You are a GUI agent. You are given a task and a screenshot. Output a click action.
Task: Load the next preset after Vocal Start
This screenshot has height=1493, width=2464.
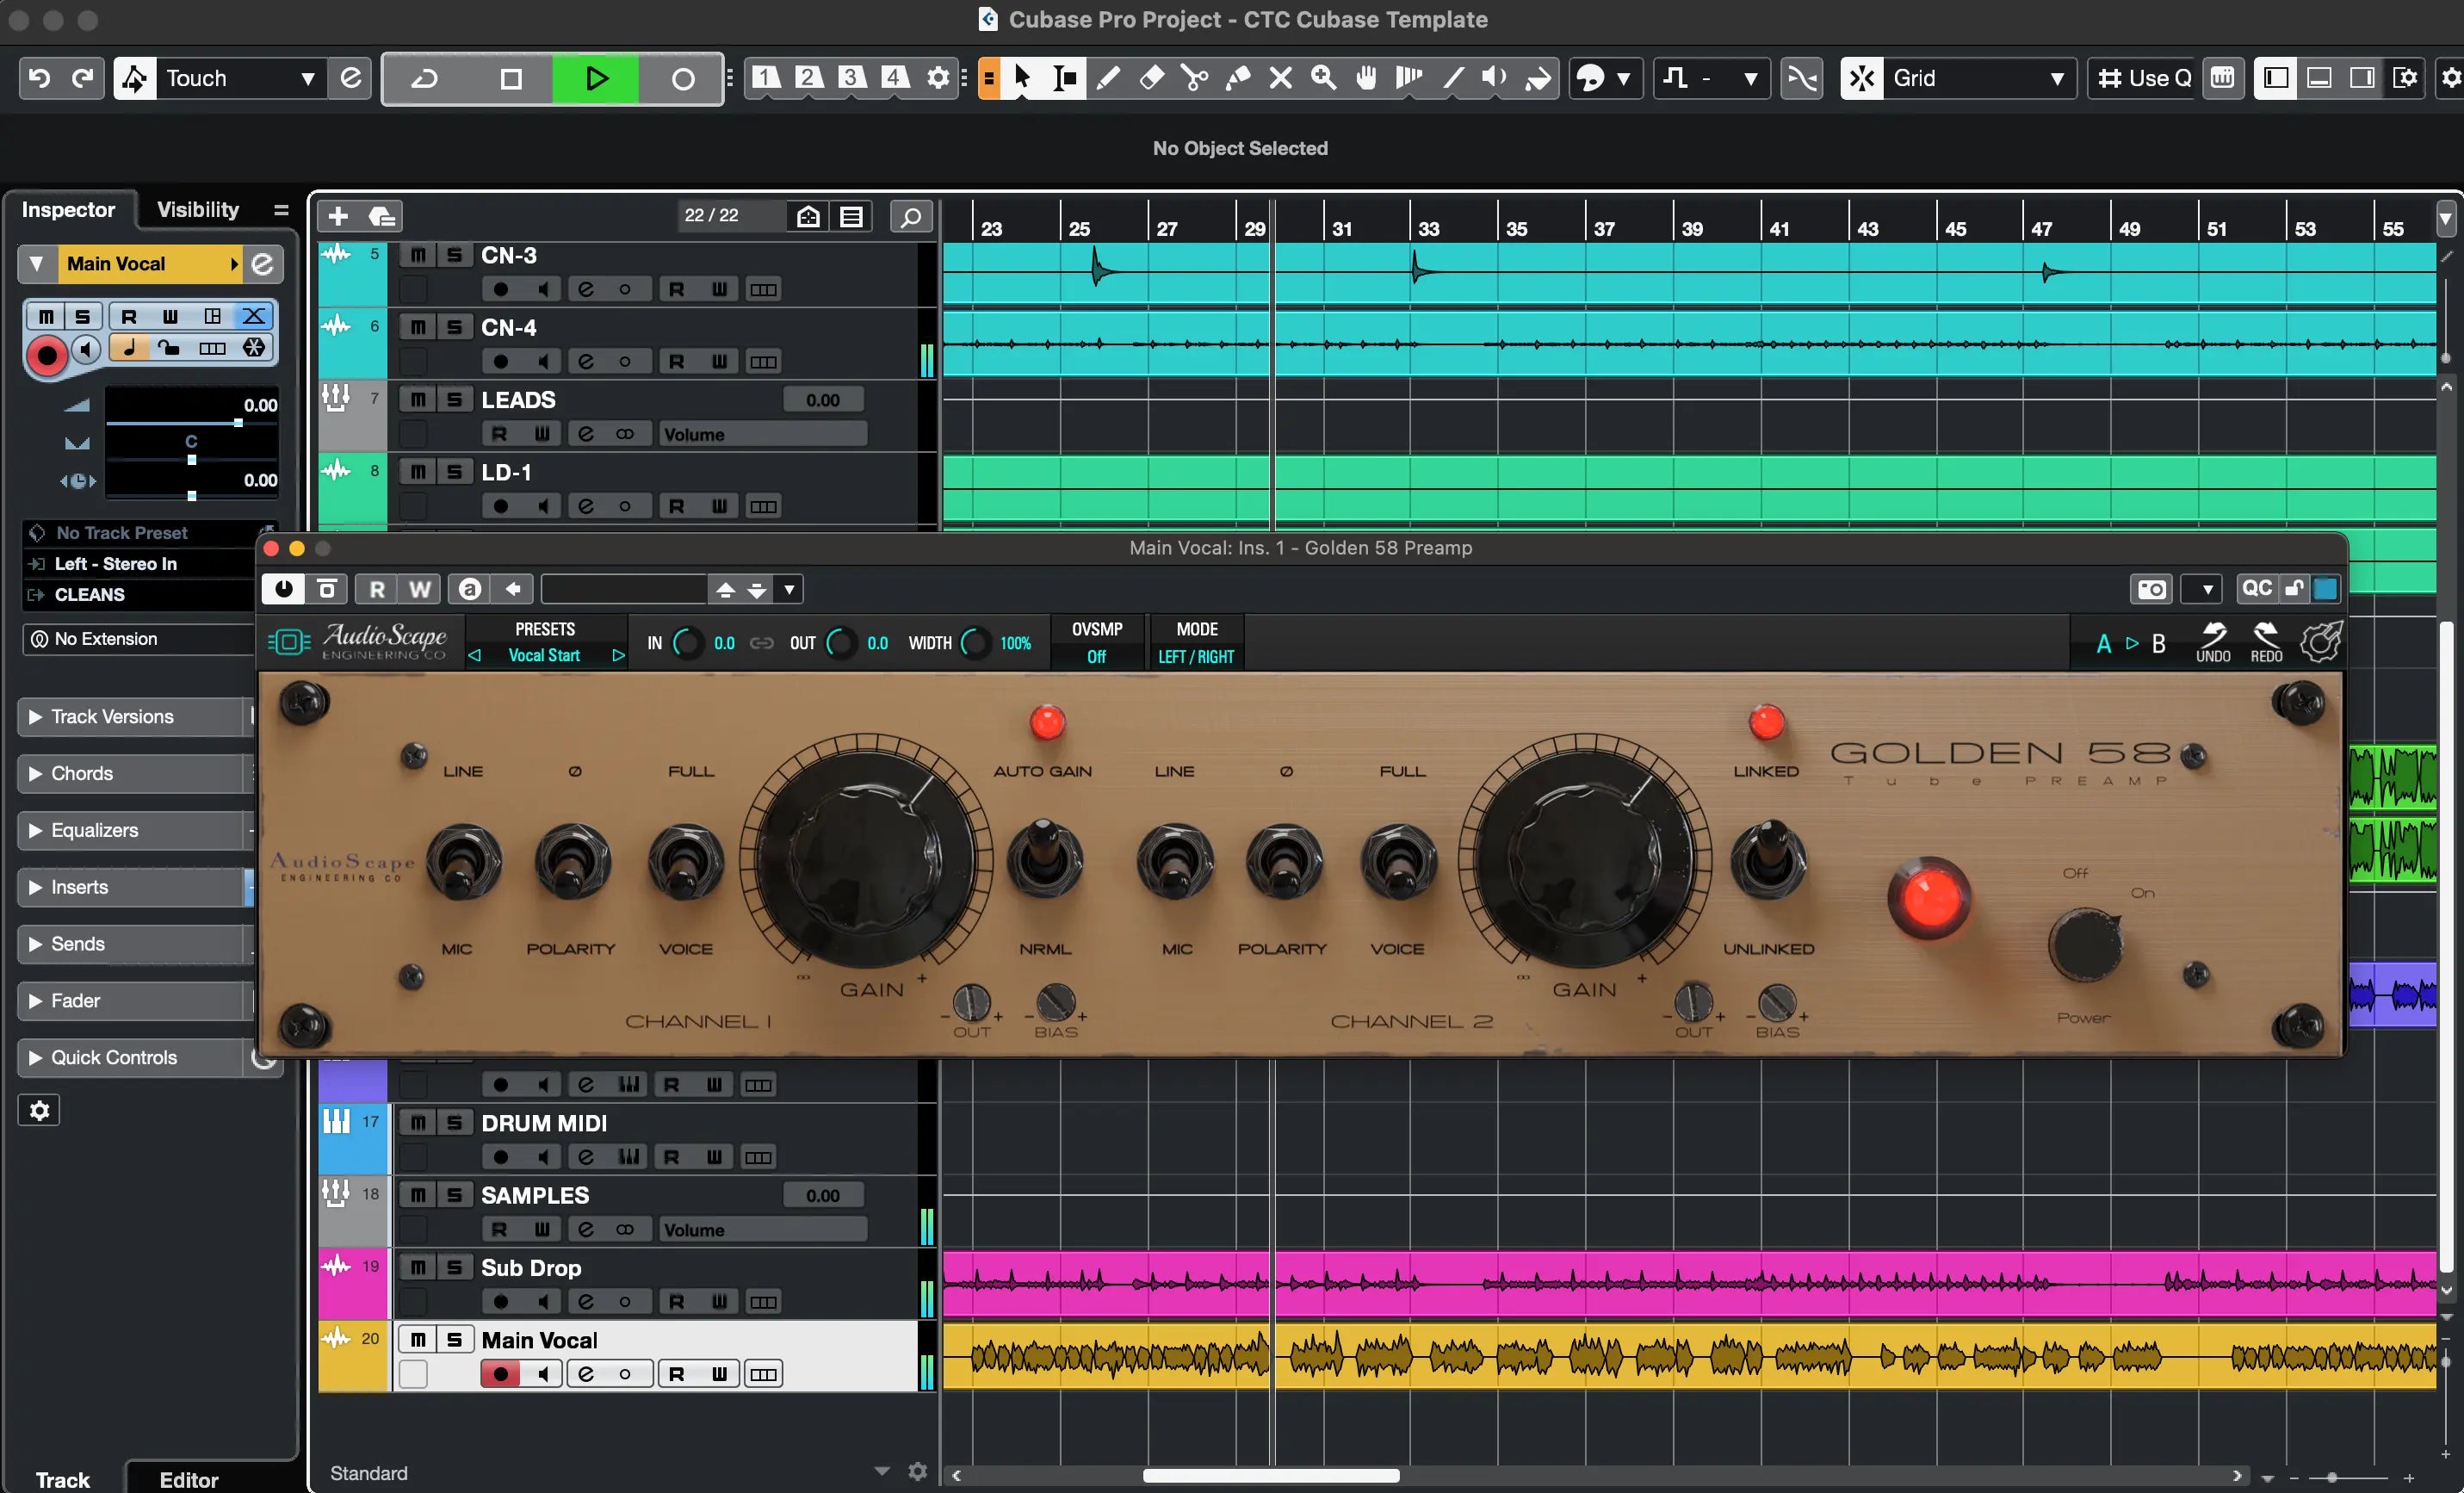pos(618,656)
